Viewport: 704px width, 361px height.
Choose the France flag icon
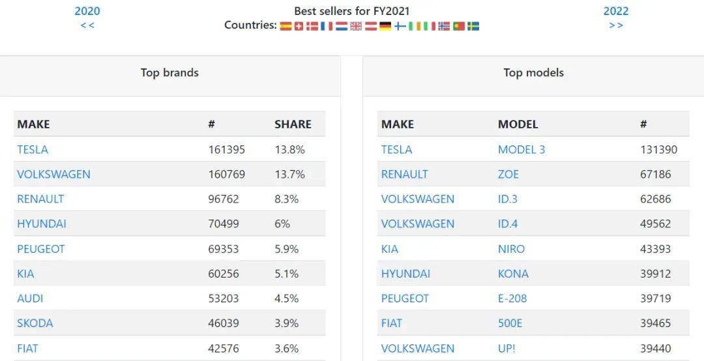click(327, 26)
